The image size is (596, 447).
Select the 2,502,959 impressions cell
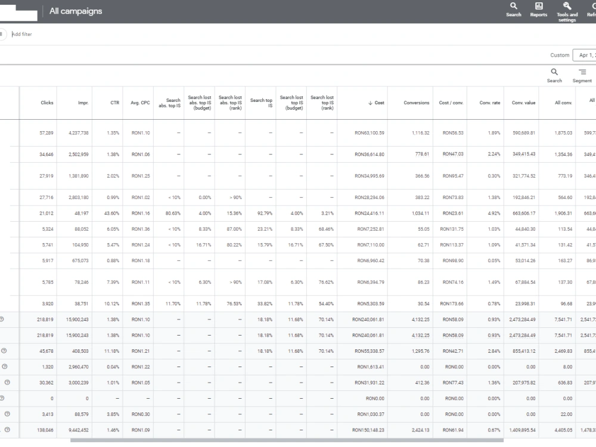79,154
